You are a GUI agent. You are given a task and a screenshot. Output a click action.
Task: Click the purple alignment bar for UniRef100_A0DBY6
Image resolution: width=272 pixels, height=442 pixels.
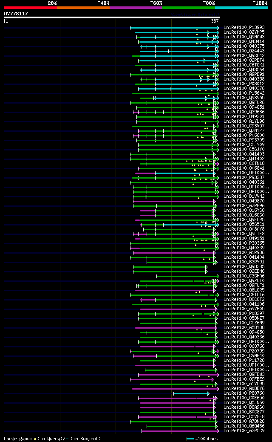(x=176, y=389)
